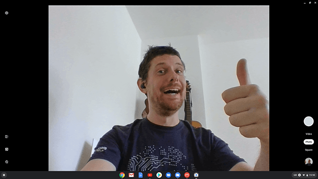318x179 pixels.
Task: Take a photo with the shutter button
Action: pyautogui.click(x=309, y=121)
